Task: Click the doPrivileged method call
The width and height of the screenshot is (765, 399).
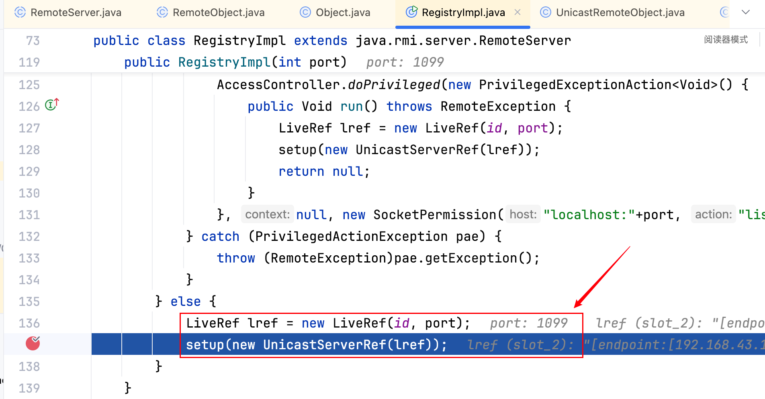Action: tap(394, 85)
